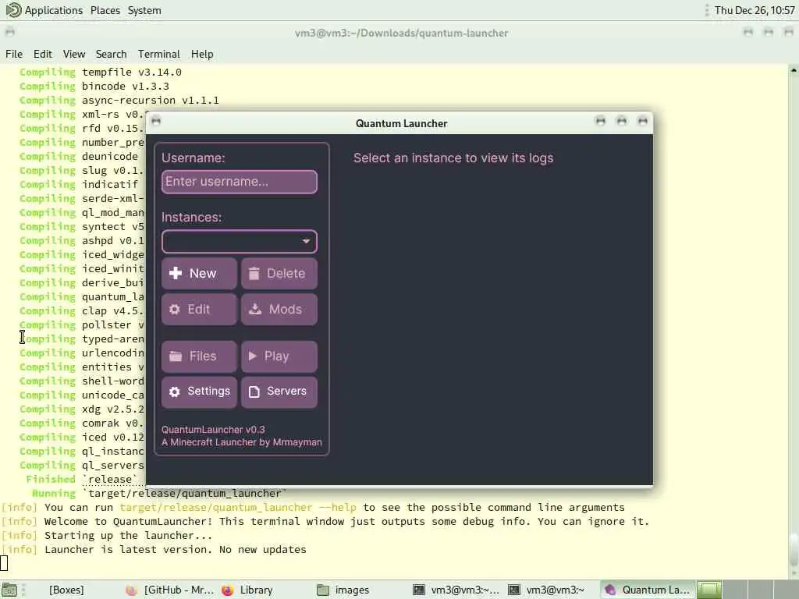Click the show desktop icon in taskbar
Screen dimensions: 799x599
9,590
